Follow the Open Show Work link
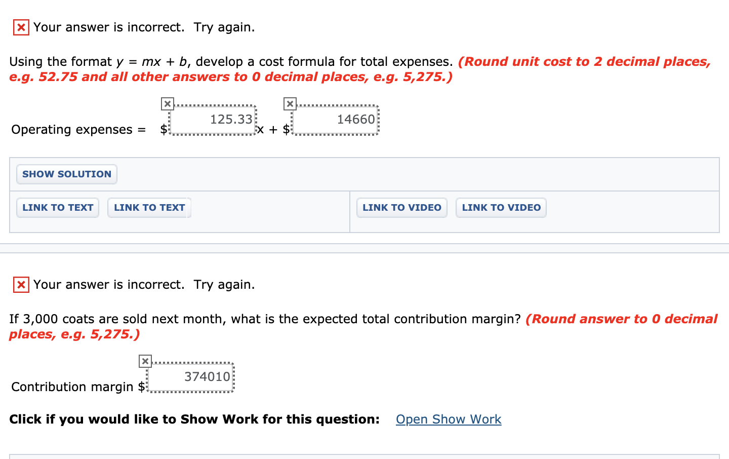The height and width of the screenshot is (459, 729). tap(449, 419)
